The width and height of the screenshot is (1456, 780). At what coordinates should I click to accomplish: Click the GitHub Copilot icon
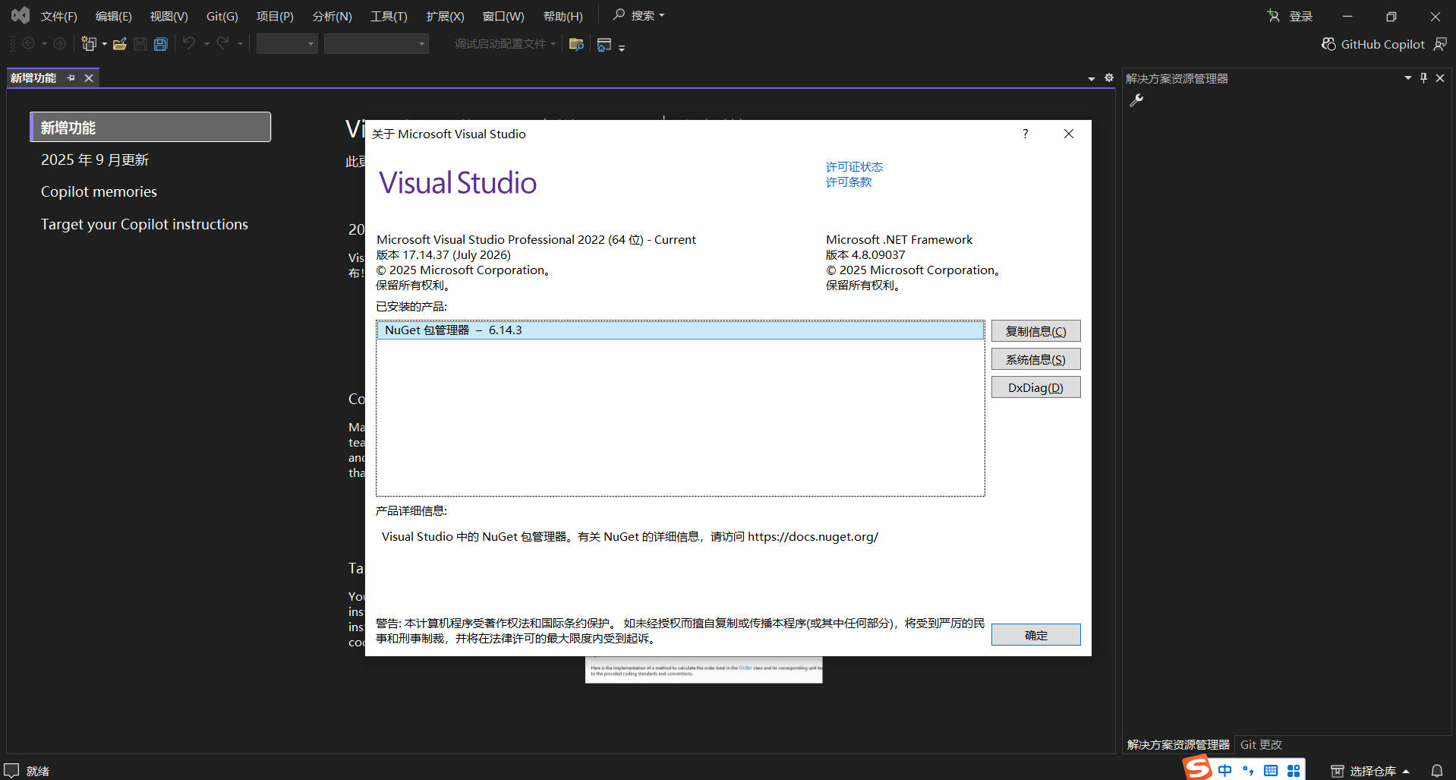1328,44
